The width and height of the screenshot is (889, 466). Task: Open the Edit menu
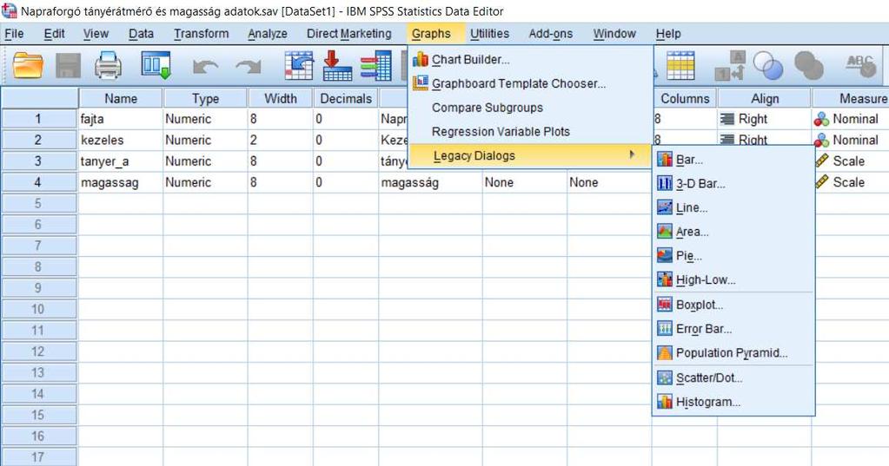click(55, 34)
